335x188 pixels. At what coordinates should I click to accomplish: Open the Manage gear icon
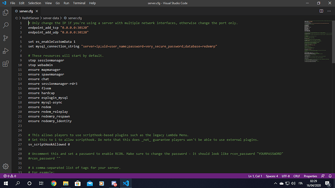(5, 166)
